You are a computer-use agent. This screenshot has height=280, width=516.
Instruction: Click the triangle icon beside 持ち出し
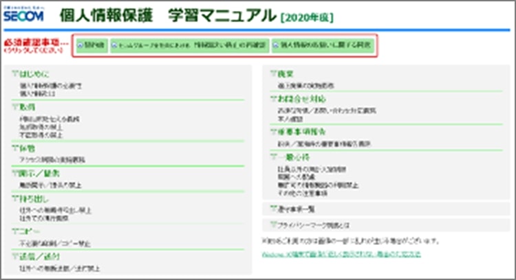pyautogui.click(x=15, y=198)
